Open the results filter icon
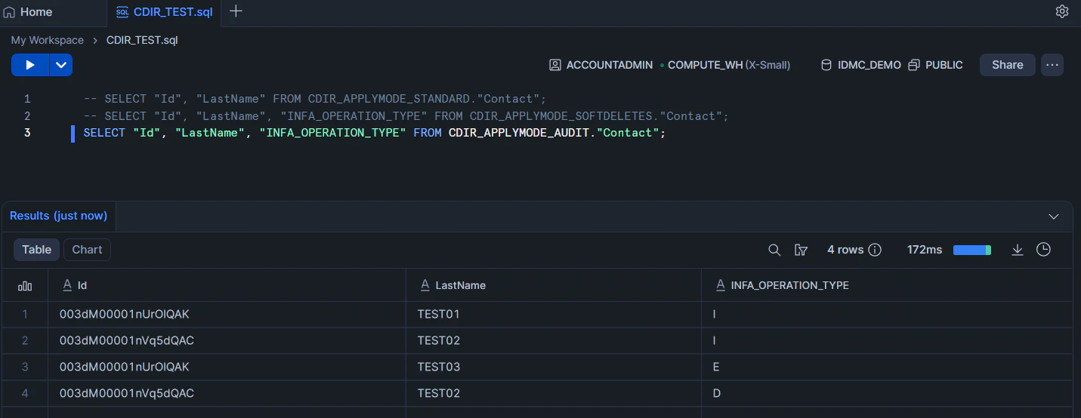The height and width of the screenshot is (418, 1081). [801, 250]
